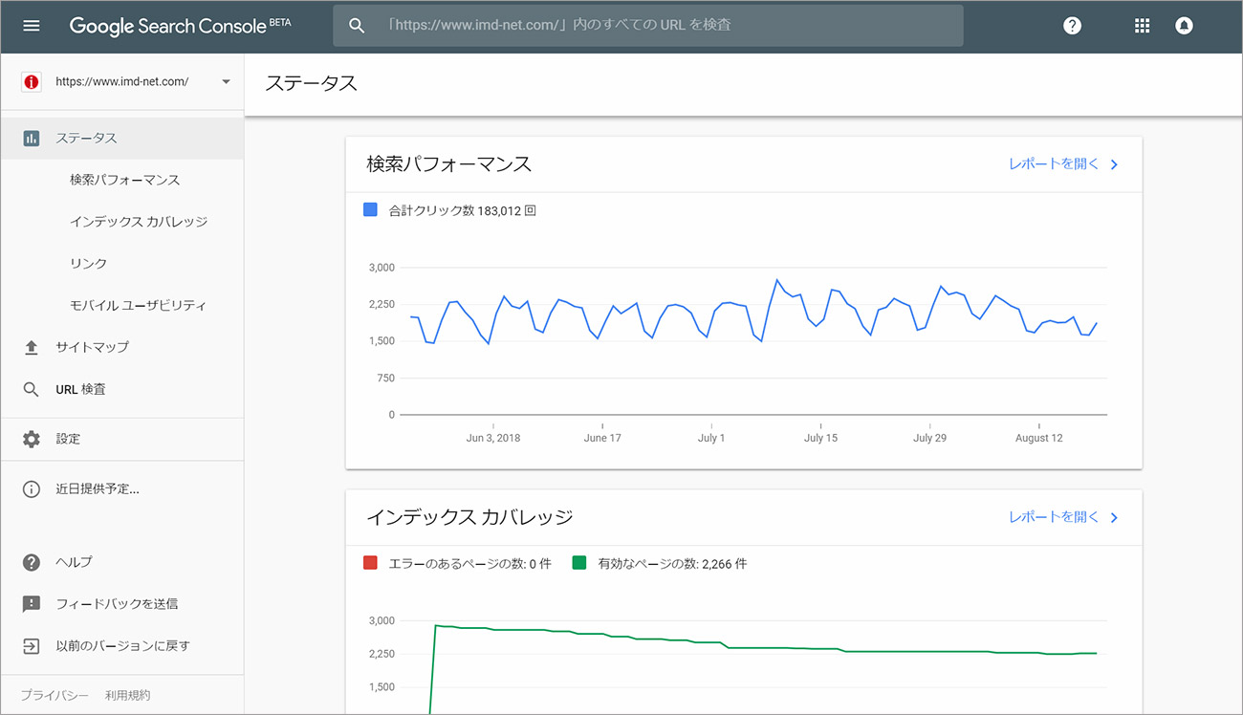Open the help question mark icon

pyautogui.click(x=1073, y=26)
